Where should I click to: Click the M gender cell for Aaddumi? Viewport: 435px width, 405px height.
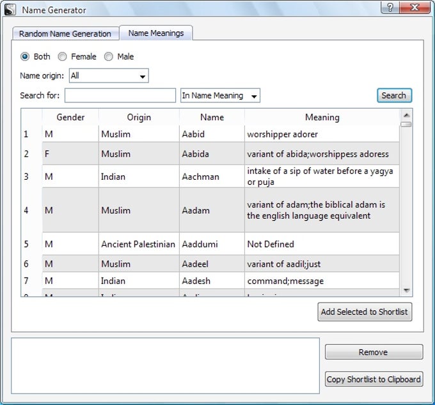[x=70, y=244]
